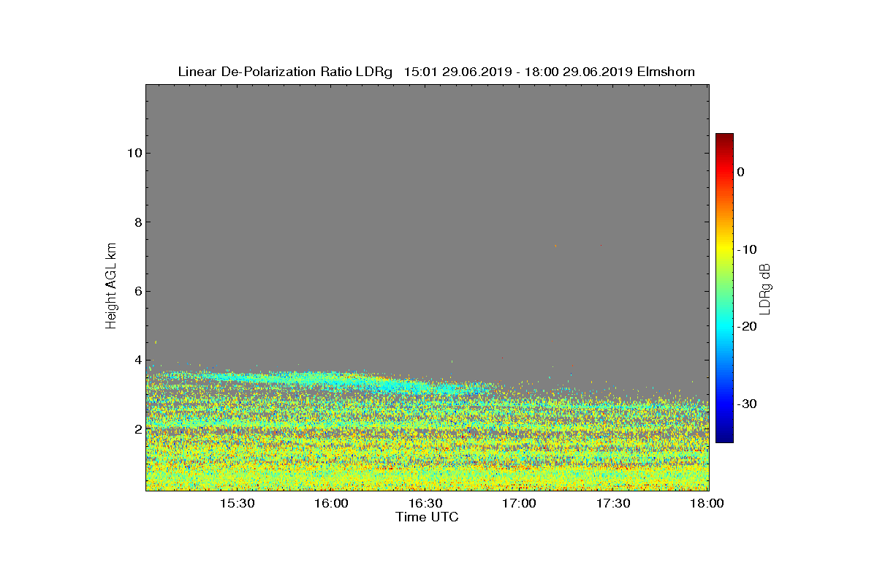Click the colorbar value -20
The image size is (877, 585).
[x=746, y=327]
